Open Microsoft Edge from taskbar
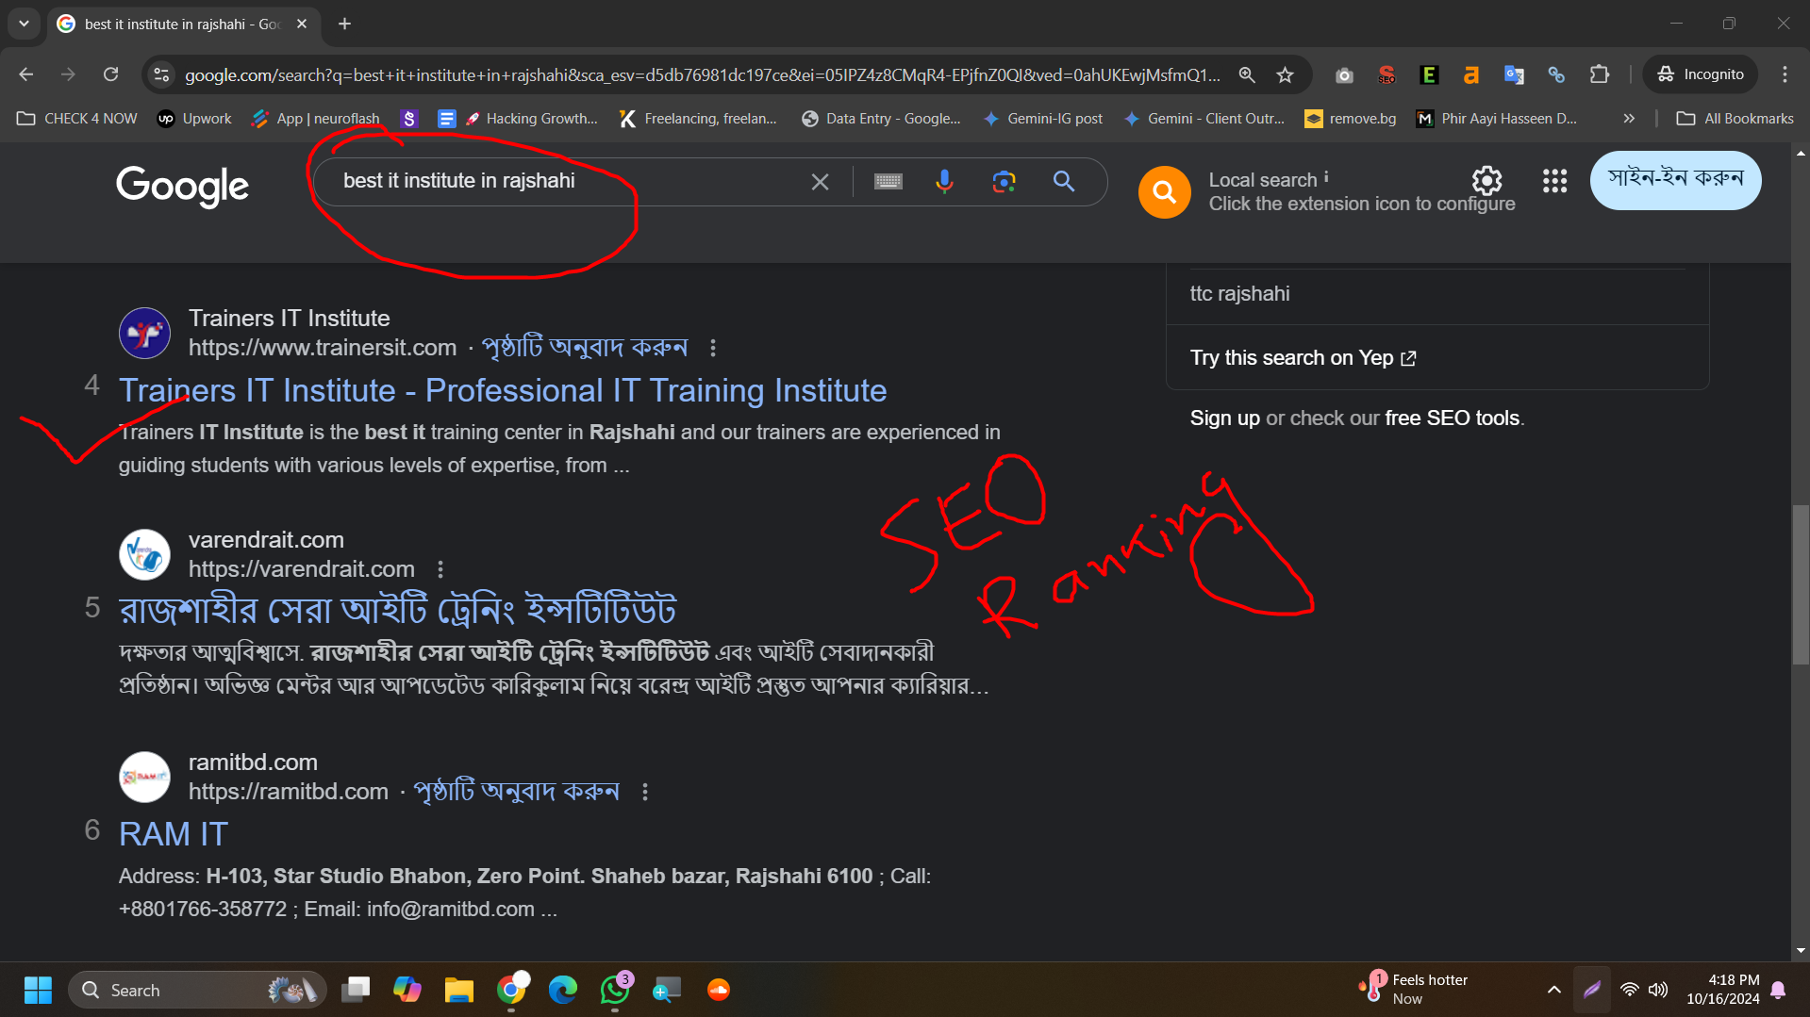Screen dimensions: 1810x1017 [x=563, y=990]
